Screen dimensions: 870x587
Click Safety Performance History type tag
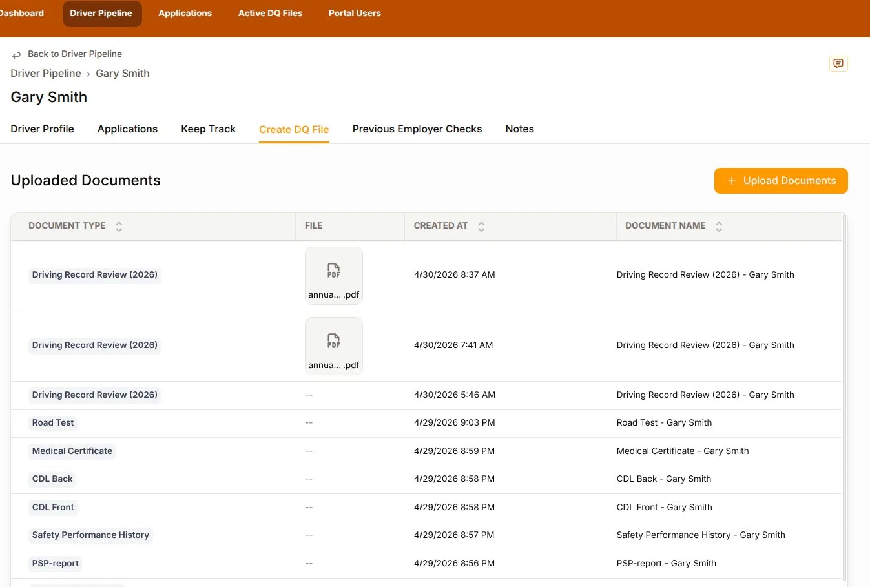coord(90,535)
